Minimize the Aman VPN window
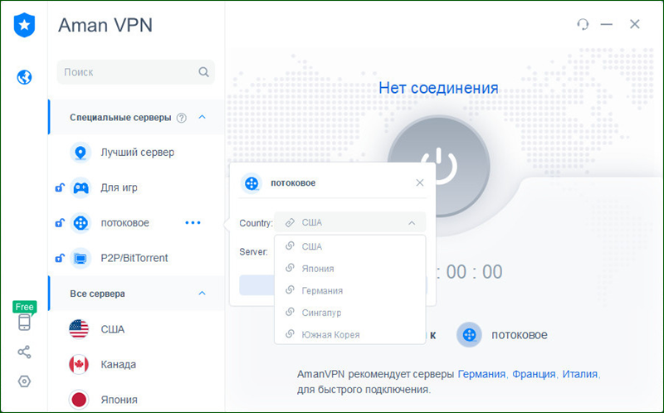664x413 pixels. [607, 24]
